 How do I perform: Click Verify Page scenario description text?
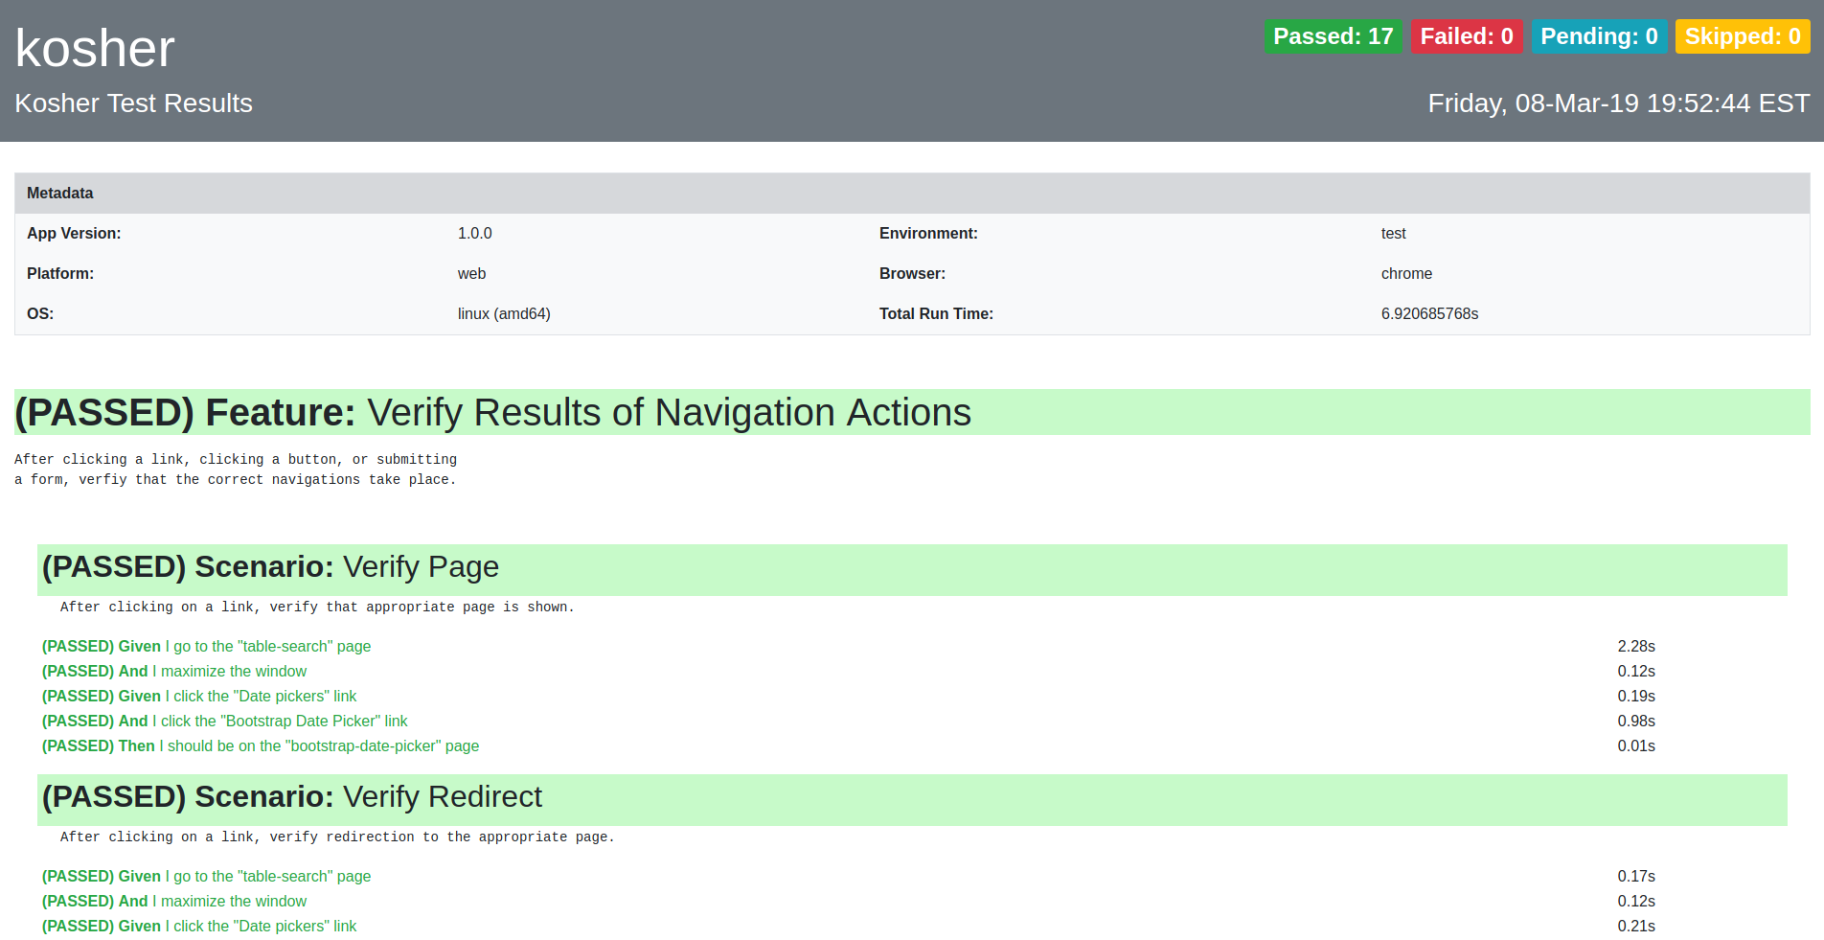point(317,608)
